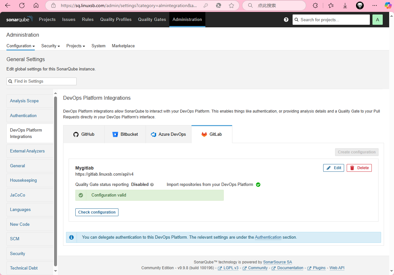Click the browser search box
The width and height of the screenshot is (394, 275).
pyautogui.click(x=274, y=5)
